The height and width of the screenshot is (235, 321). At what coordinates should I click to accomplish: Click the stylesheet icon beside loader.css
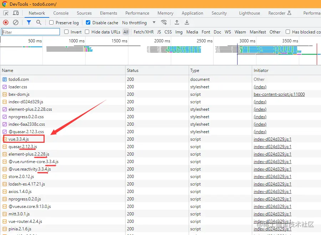pyautogui.click(x=5, y=87)
